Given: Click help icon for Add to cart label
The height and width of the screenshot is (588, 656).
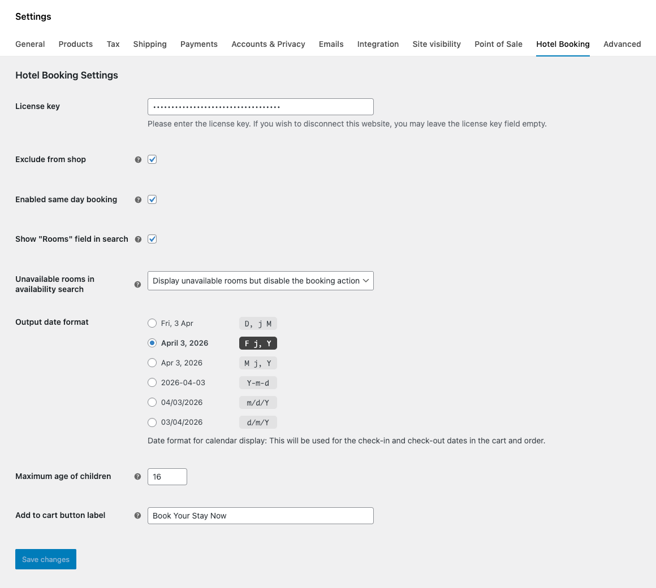Looking at the screenshot, I should point(137,516).
